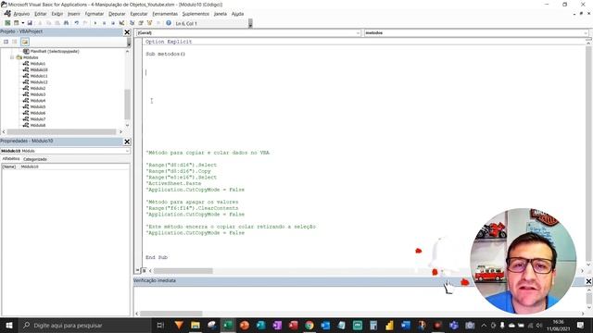
Task: Select Módulo5 in the project tree
Action: pos(37,107)
